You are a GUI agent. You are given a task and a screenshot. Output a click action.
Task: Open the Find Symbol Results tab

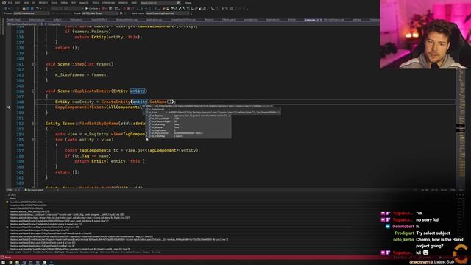43,252
